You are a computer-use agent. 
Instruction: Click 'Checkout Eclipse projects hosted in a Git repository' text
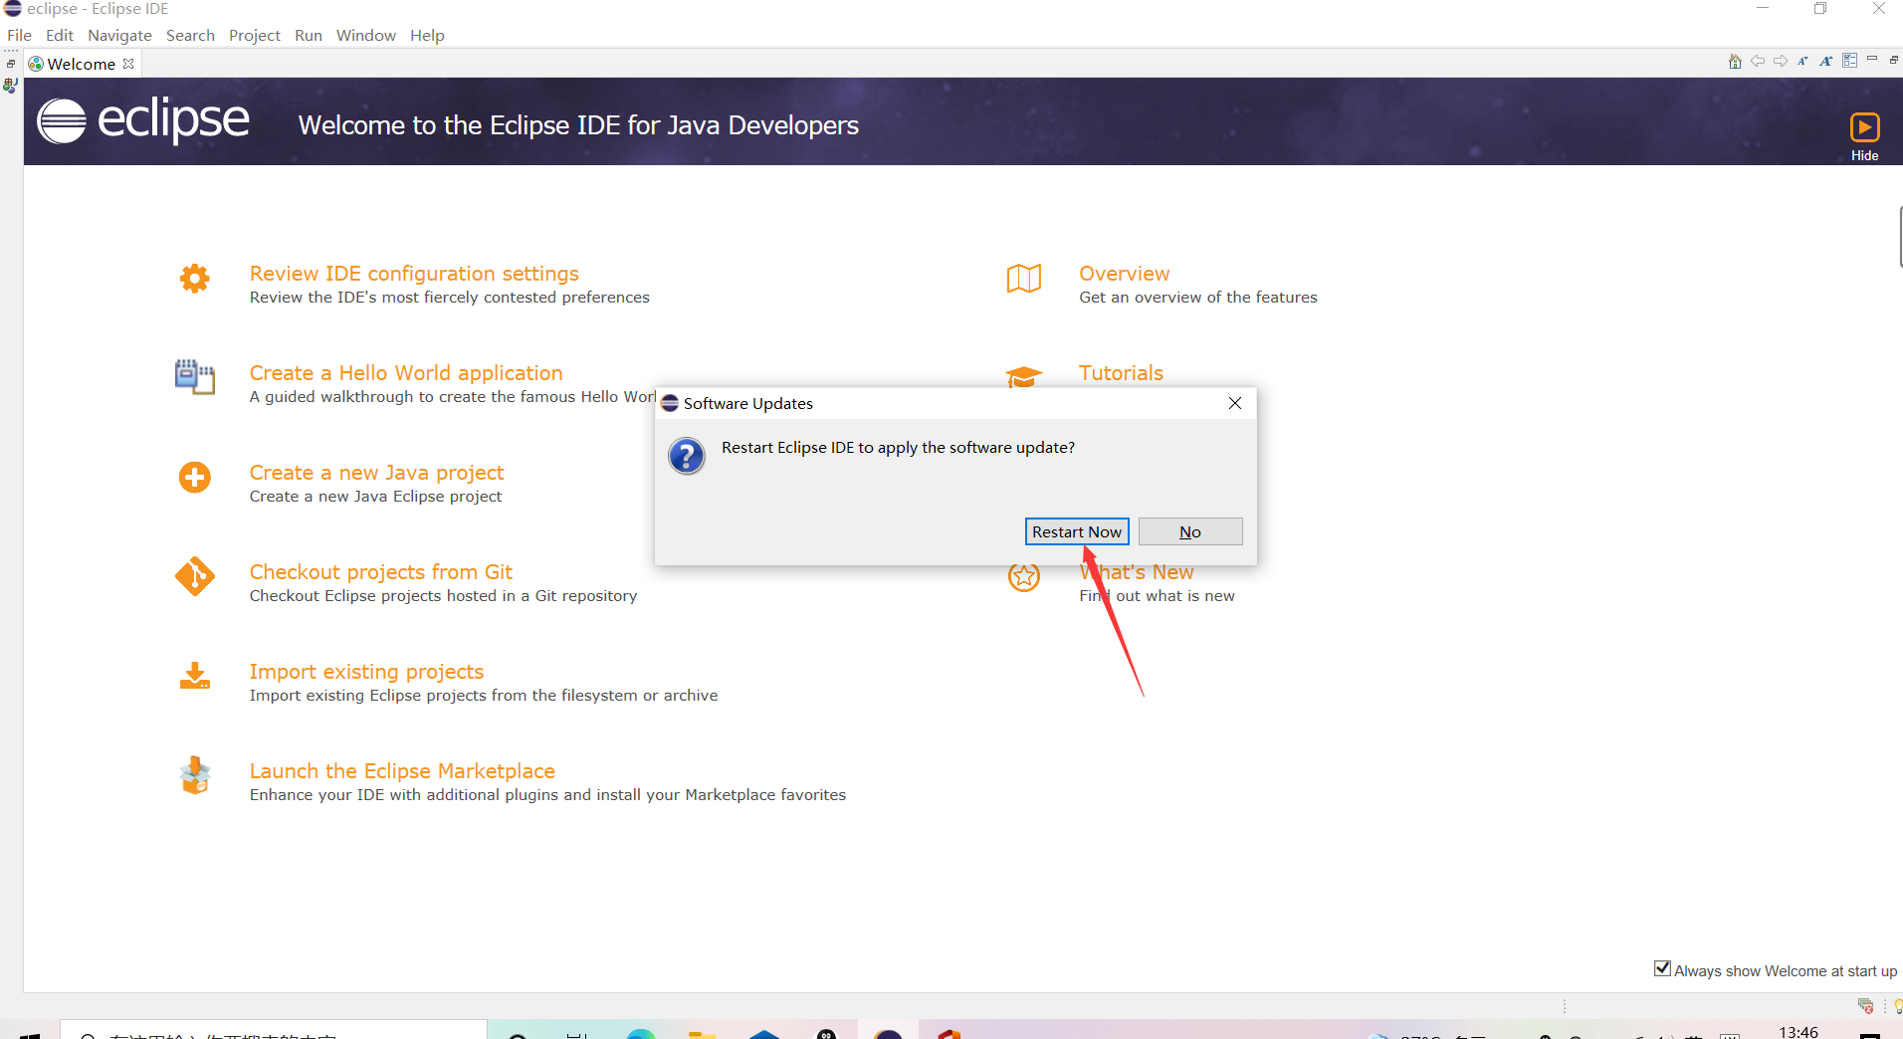443,596
